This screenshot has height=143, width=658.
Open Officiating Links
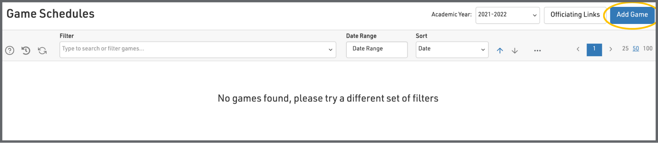pyautogui.click(x=575, y=15)
